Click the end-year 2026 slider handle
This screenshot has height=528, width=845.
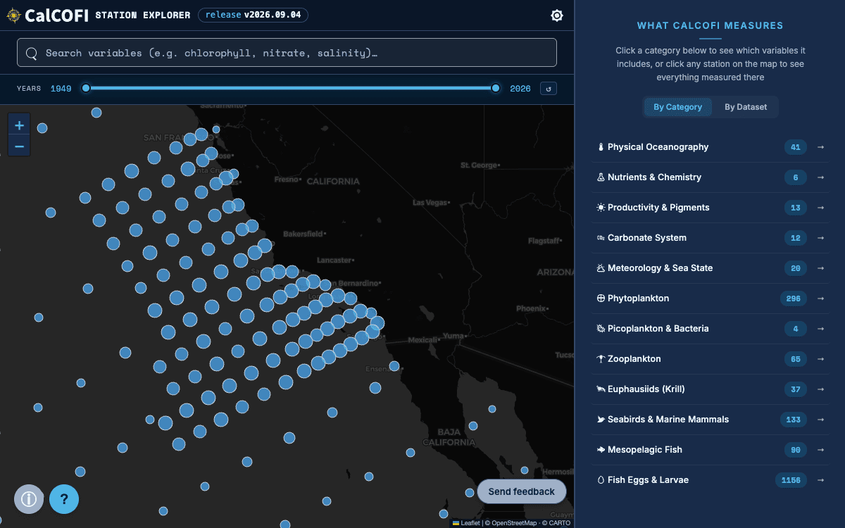[x=496, y=88]
